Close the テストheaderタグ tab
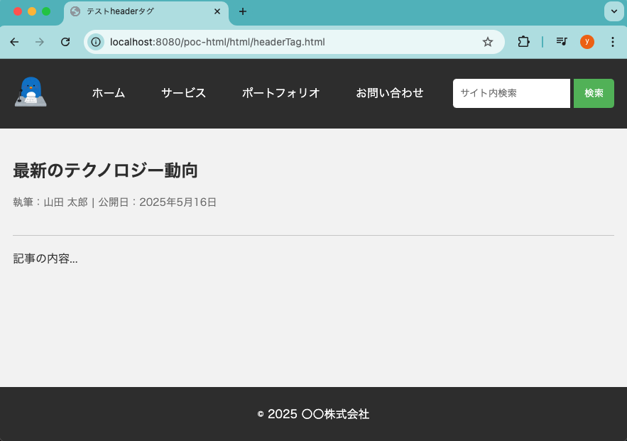This screenshot has height=441, width=627. [x=217, y=11]
